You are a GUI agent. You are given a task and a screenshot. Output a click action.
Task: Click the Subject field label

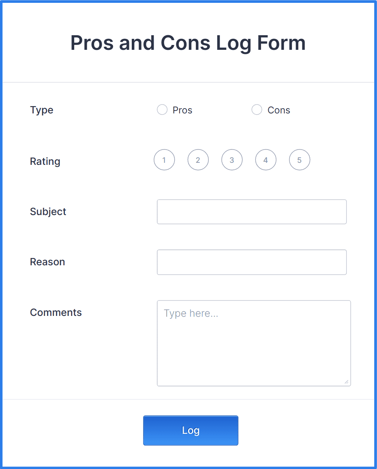coord(48,211)
